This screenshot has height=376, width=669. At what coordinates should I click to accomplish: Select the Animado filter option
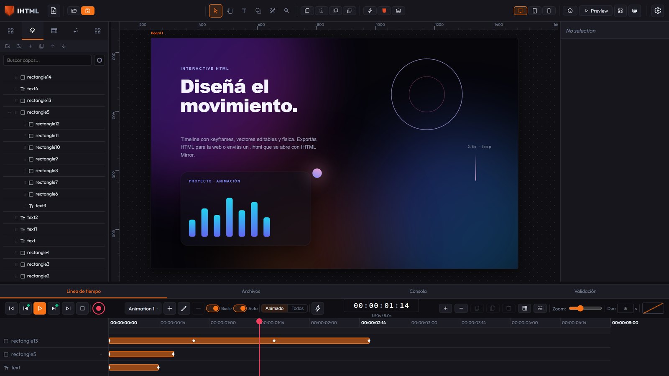point(274,308)
